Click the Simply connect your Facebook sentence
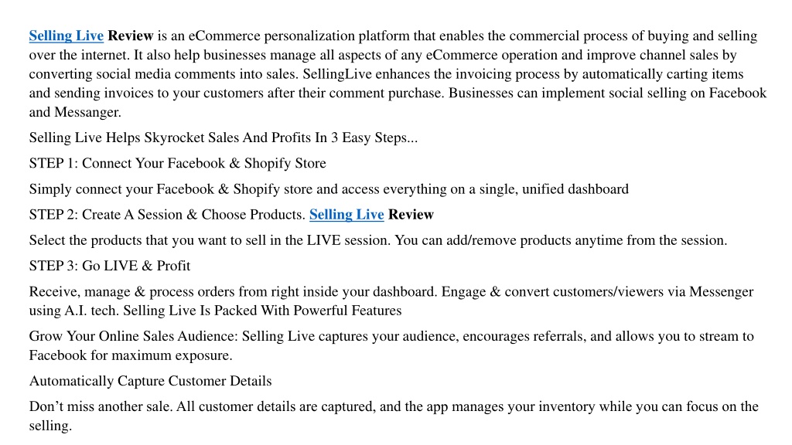 tap(329, 189)
